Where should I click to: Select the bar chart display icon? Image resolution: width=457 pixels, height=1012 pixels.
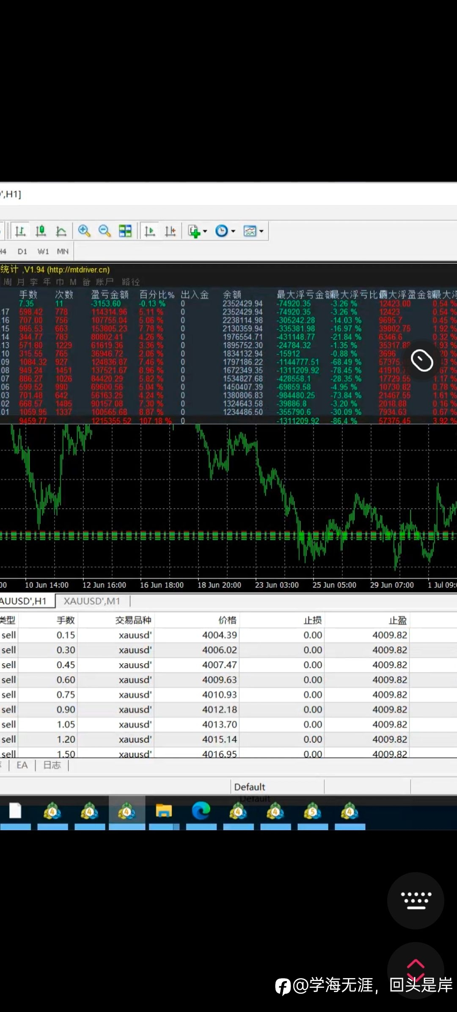click(x=20, y=231)
